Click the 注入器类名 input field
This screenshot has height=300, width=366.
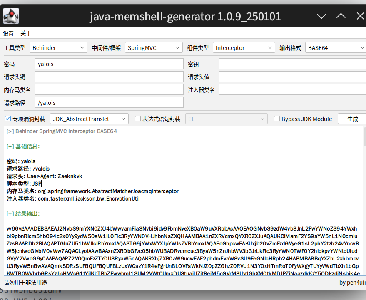click(292, 89)
